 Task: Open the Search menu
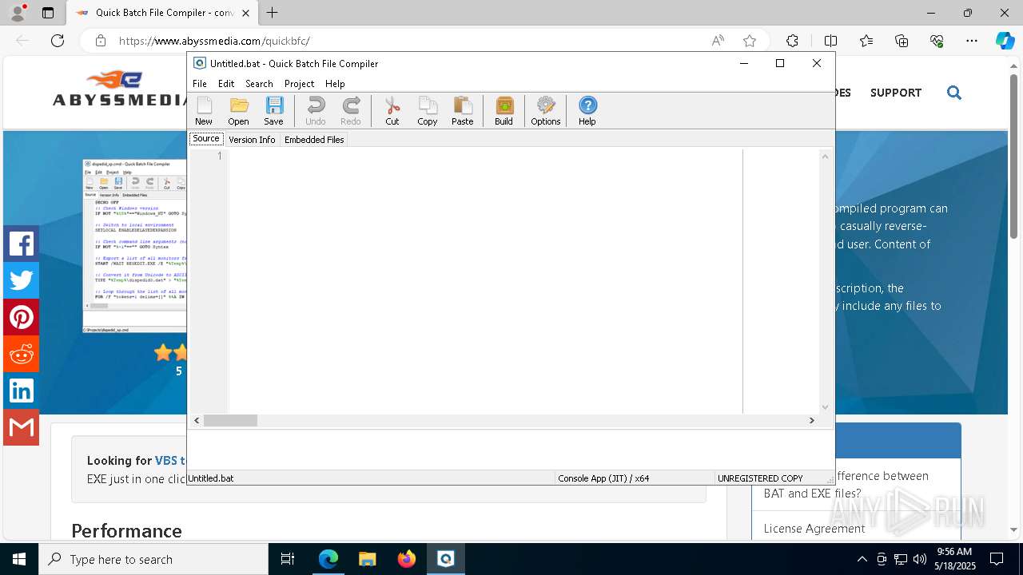(x=259, y=83)
